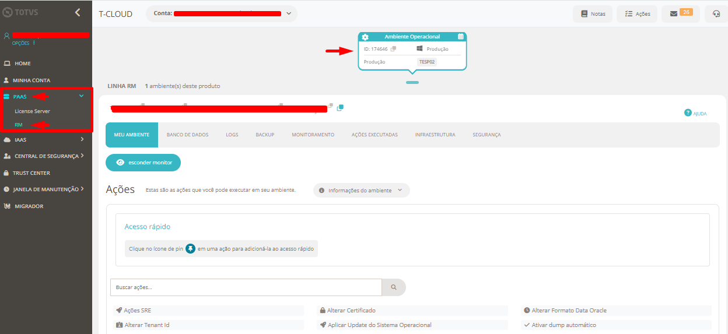Click the gray copy icon beside environment name
This screenshot has height=334, width=728.
point(330,106)
